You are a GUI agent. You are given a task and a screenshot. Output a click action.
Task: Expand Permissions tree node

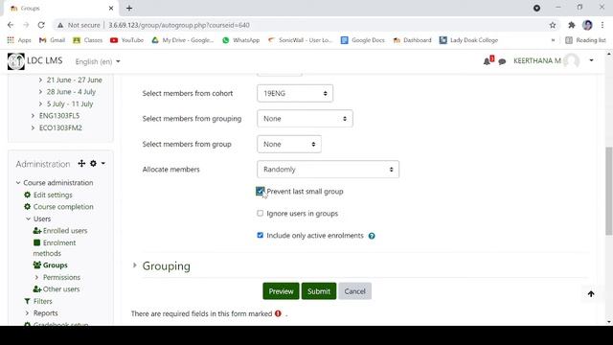[x=36, y=277]
